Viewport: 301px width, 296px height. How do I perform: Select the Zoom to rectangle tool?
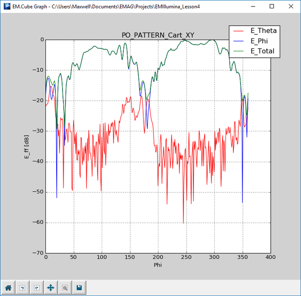[x=65, y=288]
